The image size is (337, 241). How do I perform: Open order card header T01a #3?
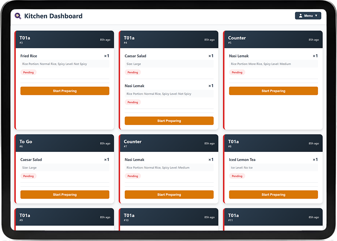(x=64, y=39)
